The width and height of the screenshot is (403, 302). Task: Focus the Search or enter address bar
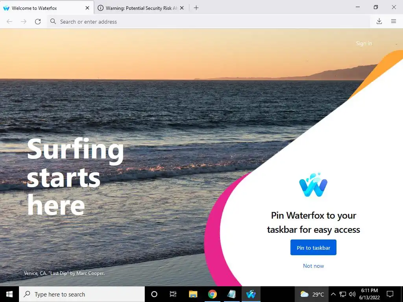click(x=208, y=22)
